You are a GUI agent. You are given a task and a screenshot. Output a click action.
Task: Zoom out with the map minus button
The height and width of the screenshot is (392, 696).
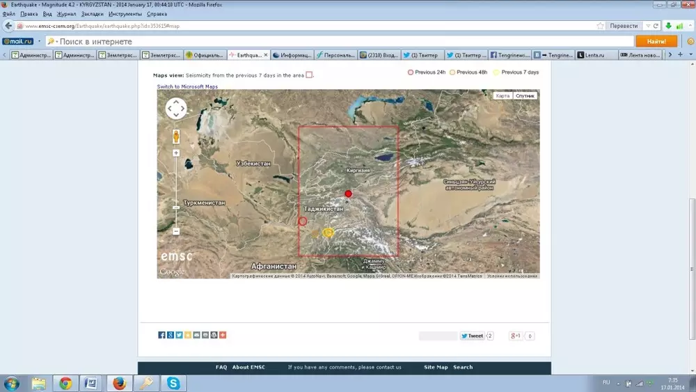coord(176,231)
